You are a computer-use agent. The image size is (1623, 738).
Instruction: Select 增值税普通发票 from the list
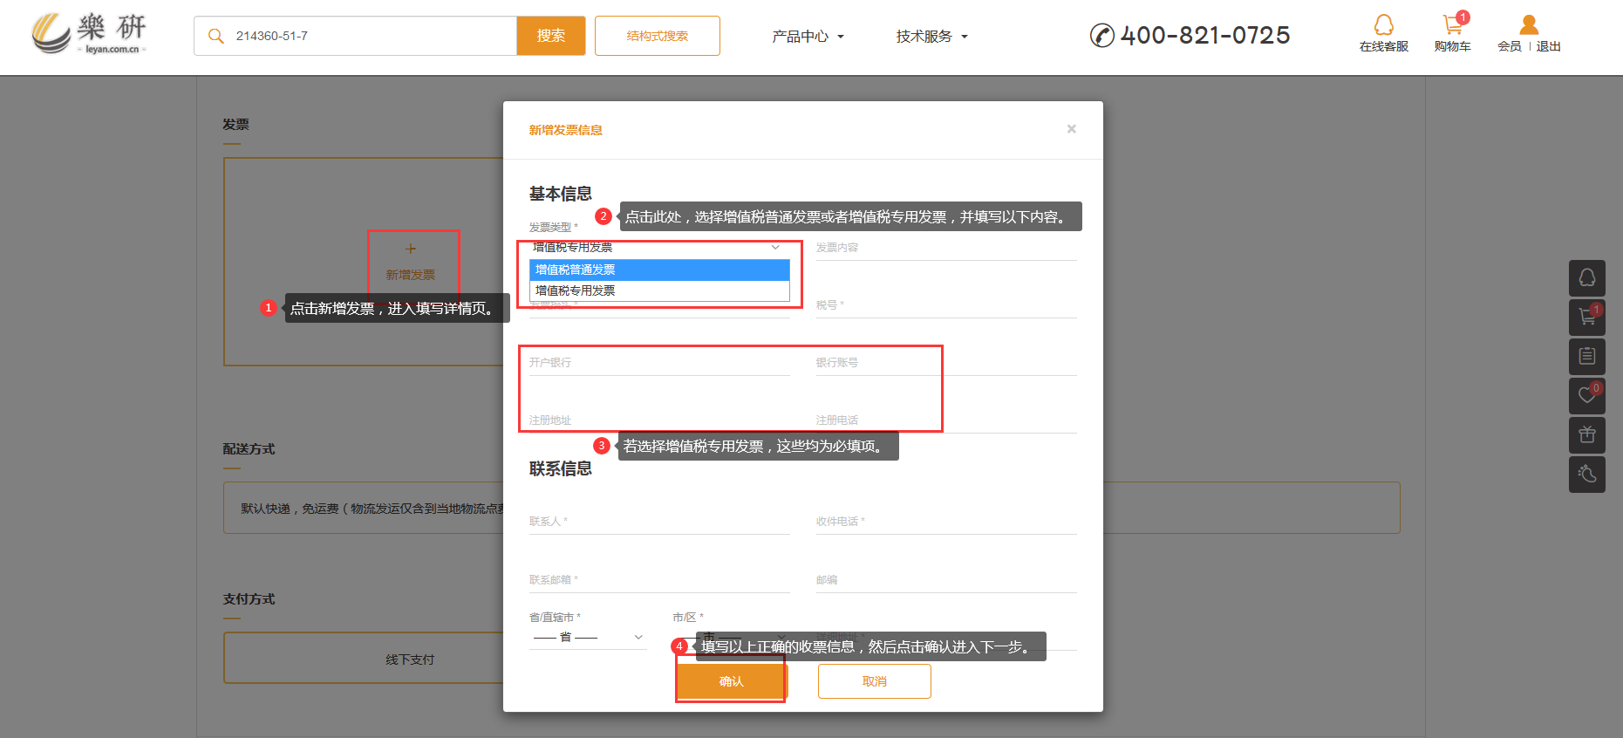pyautogui.click(x=658, y=270)
